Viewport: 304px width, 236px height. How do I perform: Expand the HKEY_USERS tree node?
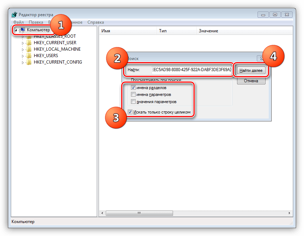[x=23, y=56]
